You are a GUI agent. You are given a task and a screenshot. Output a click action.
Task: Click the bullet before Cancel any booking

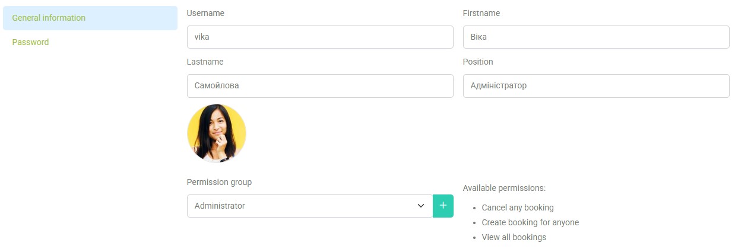click(473, 208)
